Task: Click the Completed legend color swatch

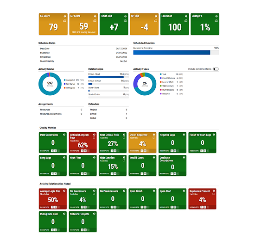Action: 64,80
